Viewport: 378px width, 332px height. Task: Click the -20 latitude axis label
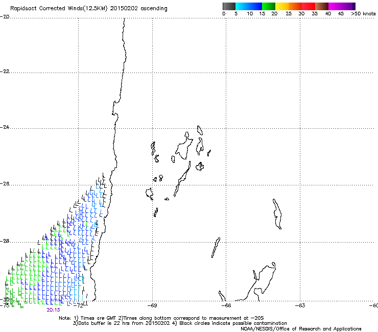tap(5, 17)
